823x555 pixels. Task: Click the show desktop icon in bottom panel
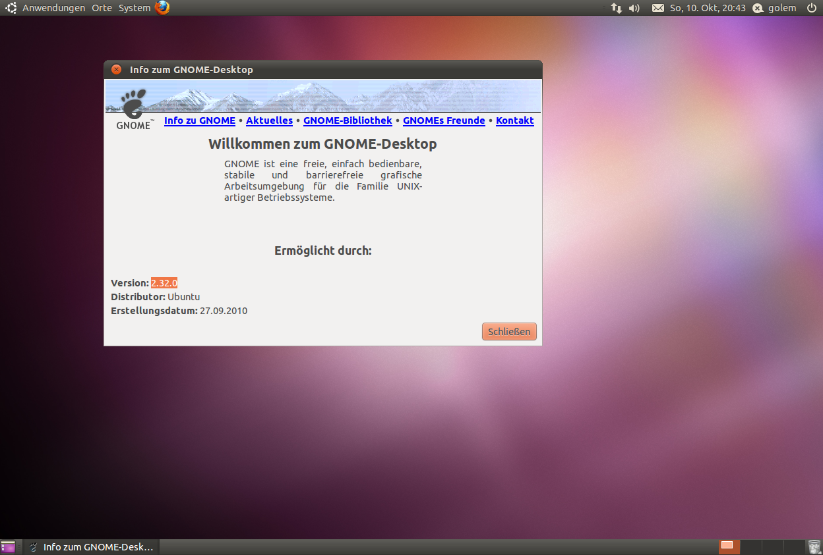[x=9, y=547]
